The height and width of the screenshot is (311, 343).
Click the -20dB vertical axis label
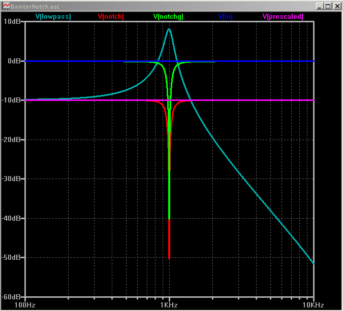[x=11, y=140]
